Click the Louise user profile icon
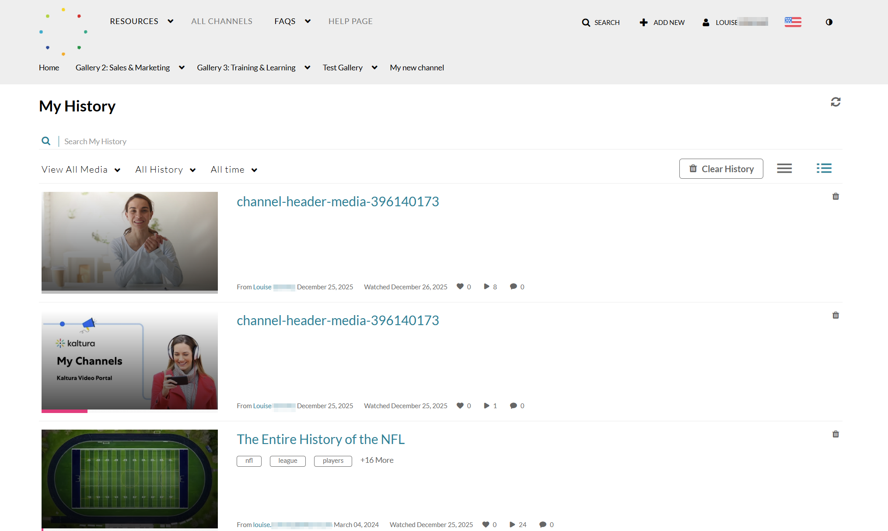 tap(706, 22)
